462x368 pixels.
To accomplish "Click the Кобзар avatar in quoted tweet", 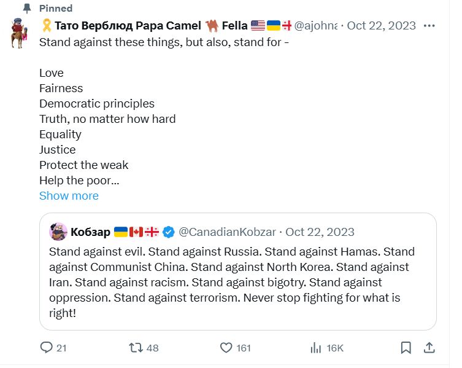I will (58, 232).
